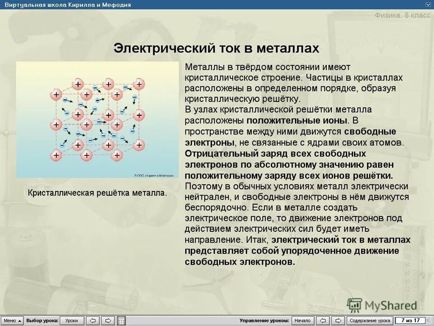Go to next lesson arrow next to Уроки
434x326 pixels.
(x=108, y=321)
